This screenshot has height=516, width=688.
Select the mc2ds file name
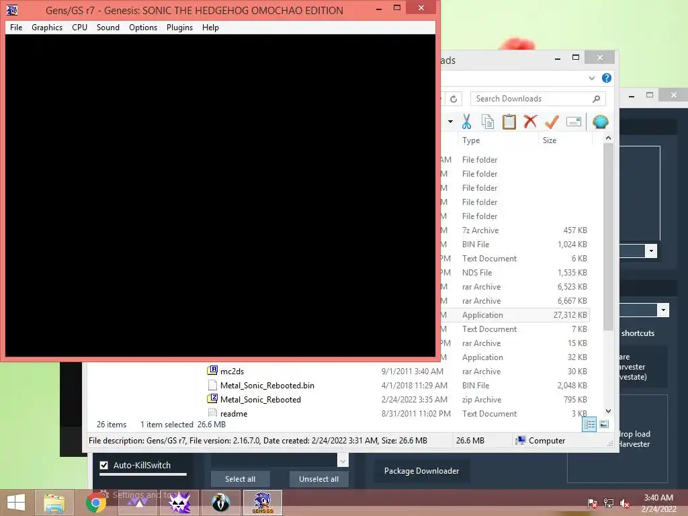pyautogui.click(x=232, y=371)
